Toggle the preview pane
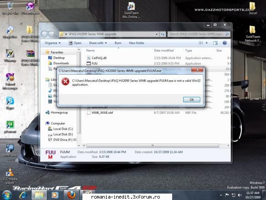The height and width of the screenshot is (200, 266). point(215,43)
